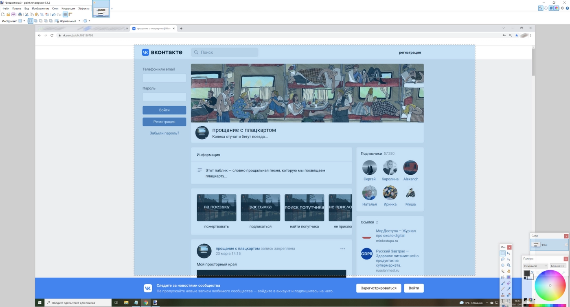
Task: Select the Clone Stamp tool
Action: click(x=503, y=295)
